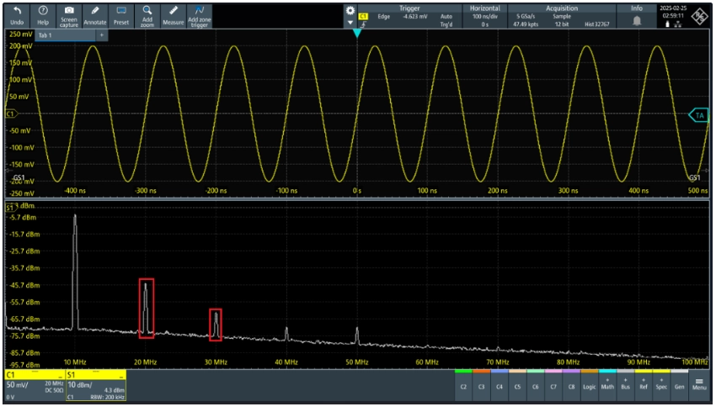The width and height of the screenshot is (716, 412).
Task: Add a Math waveform
Action: click(607, 384)
